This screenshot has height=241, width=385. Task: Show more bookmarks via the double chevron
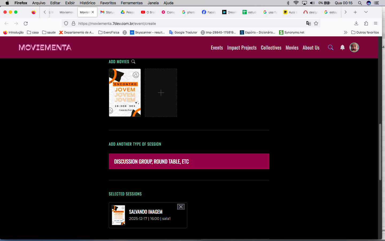345,32
